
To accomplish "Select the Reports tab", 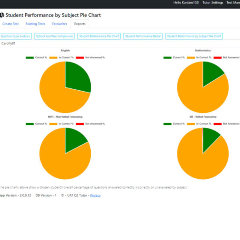I will (x=80, y=24).
